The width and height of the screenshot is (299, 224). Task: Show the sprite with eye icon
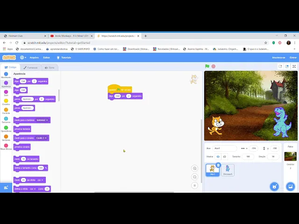[218, 157]
